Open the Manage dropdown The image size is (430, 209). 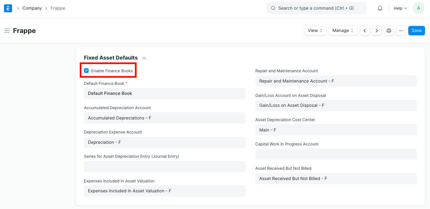343,30
